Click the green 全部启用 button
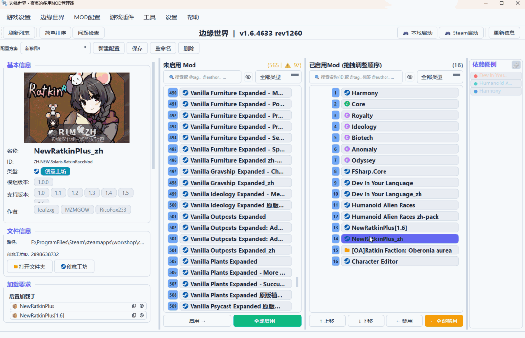The image size is (525, 338). (267, 321)
